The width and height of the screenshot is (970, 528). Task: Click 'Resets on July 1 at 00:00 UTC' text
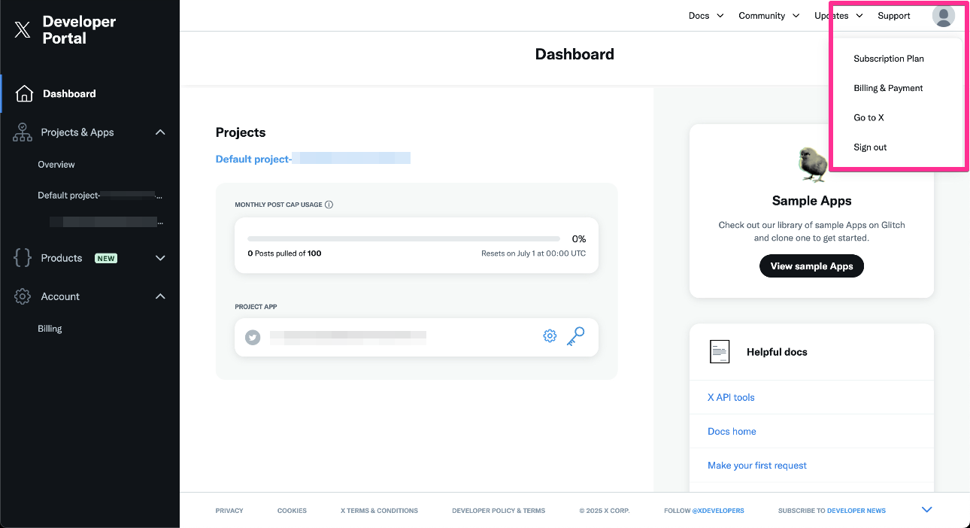(x=533, y=253)
